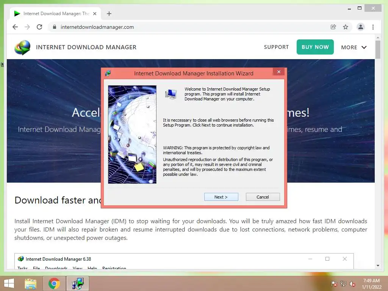Open the Windows Start menu
Screen dimensions: 388x291
click(9, 283)
